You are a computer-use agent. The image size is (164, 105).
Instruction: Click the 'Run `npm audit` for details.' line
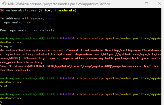(x=28, y=30)
